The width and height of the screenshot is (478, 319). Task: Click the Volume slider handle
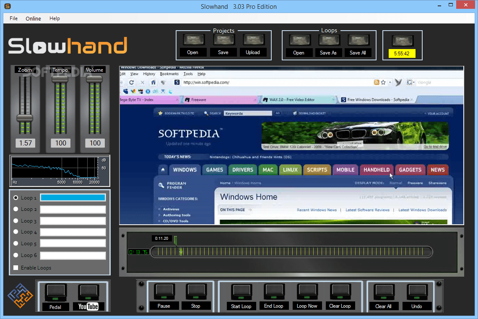(94, 79)
